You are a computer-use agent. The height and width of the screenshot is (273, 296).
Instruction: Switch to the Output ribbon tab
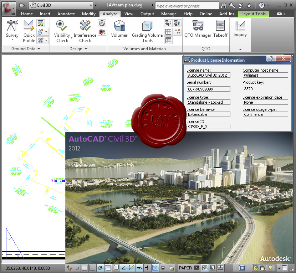click(147, 14)
